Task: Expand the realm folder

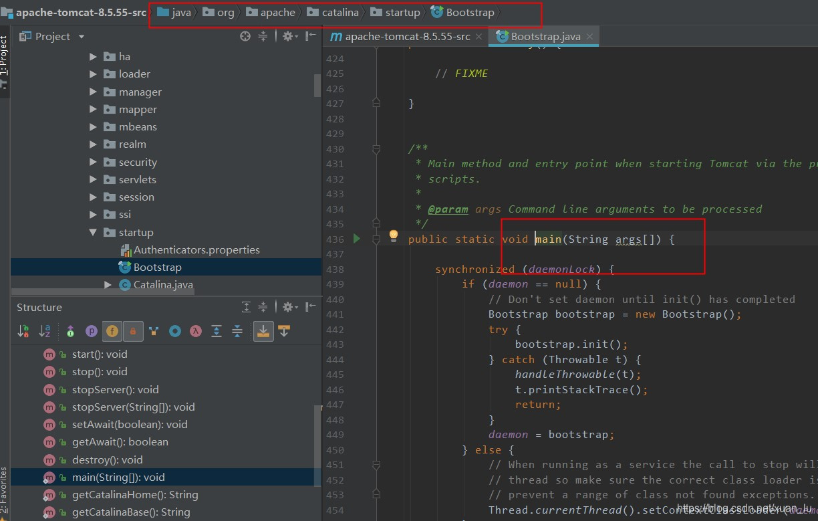Action: (94, 144)
